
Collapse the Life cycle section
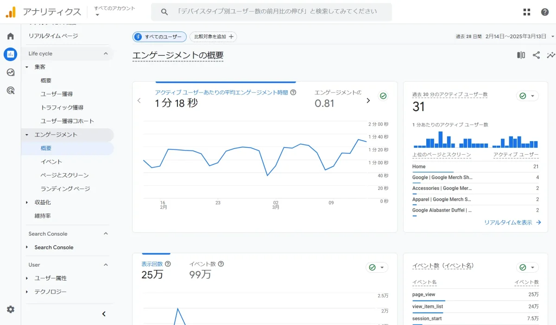[x=106, y=54]
